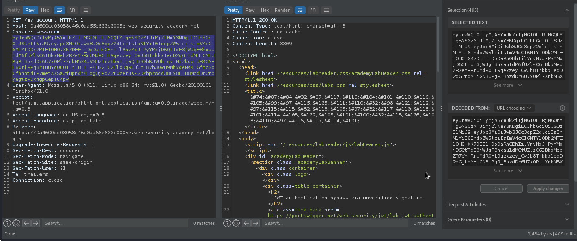Screen dimensions: 577x241
Task: Click the User-Agent header line
Action: click(x=112, y=88)
